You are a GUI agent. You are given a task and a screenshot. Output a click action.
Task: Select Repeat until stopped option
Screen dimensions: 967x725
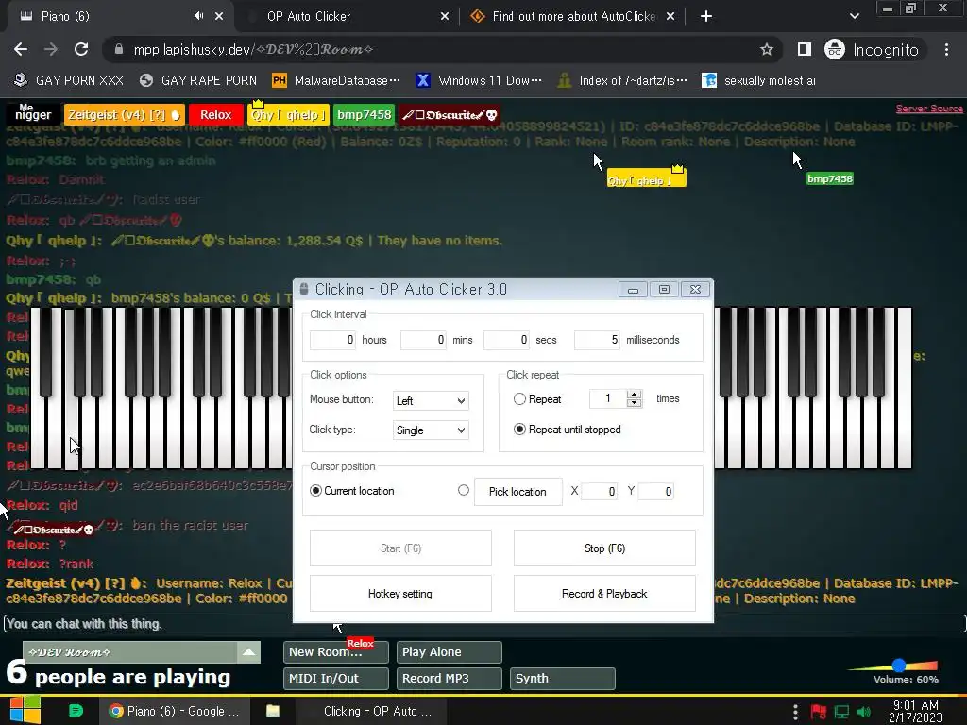519,430
